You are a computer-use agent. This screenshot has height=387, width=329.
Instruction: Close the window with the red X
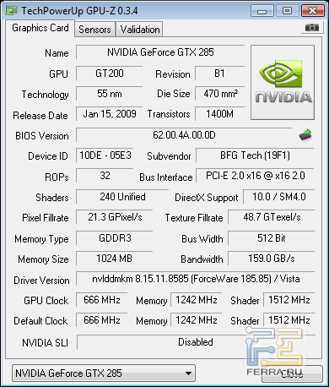point(312,11)
